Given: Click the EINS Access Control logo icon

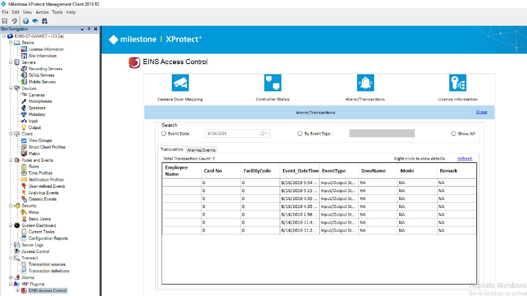Looking at the screenshot, I should tap(134, 62).
